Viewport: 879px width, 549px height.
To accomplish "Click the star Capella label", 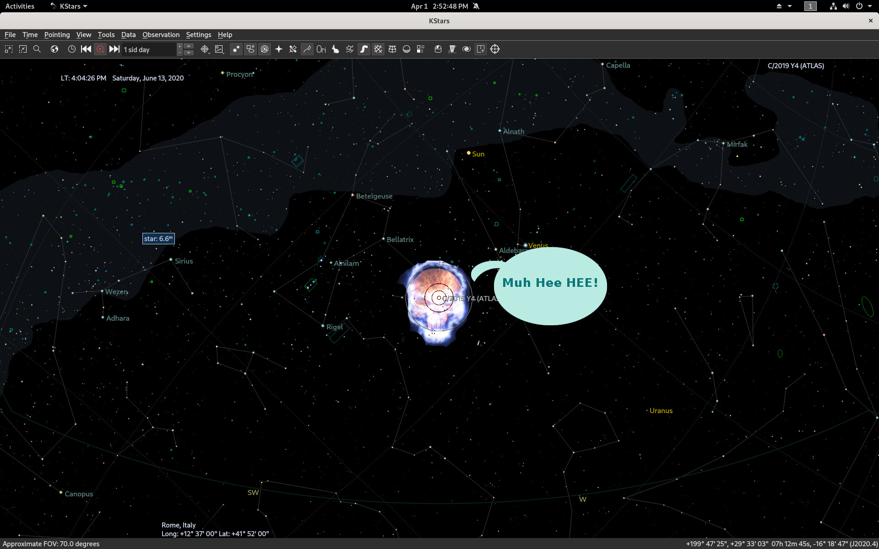I will coord(618,65).
